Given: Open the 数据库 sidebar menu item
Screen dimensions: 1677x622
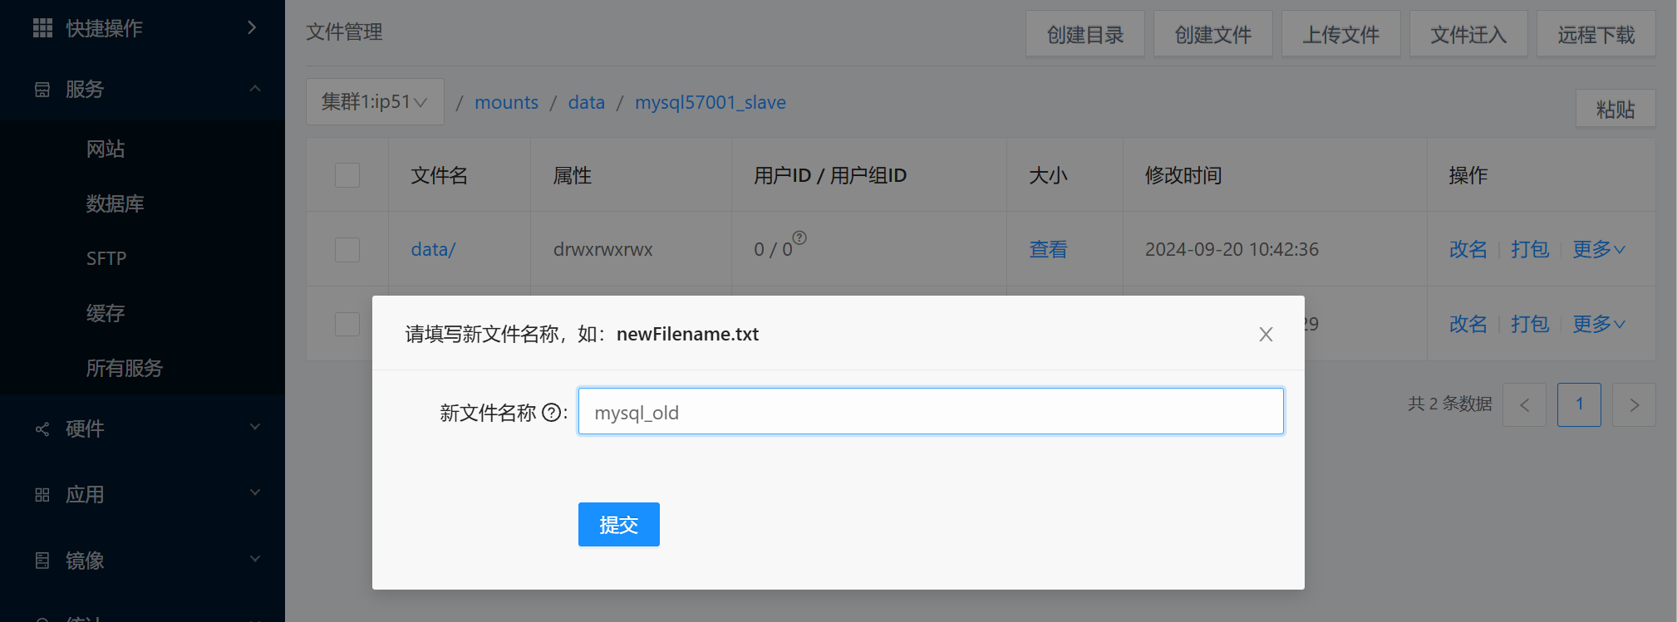Looking at the screenshot, I should 116,203.
